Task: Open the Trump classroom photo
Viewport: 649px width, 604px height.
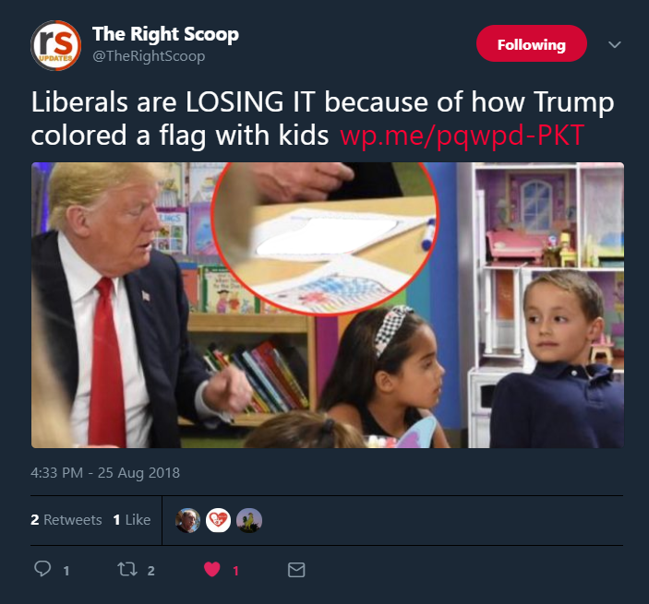Action: pyautogui.click(x=328, y=305)
